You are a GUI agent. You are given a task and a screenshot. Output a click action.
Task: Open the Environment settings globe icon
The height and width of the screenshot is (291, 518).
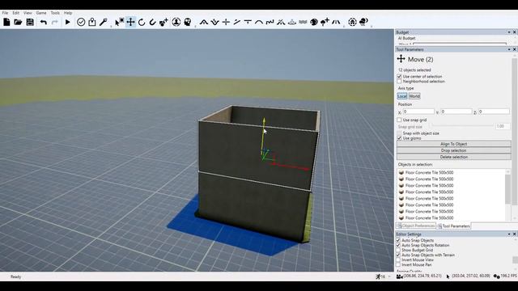[353, 22]
